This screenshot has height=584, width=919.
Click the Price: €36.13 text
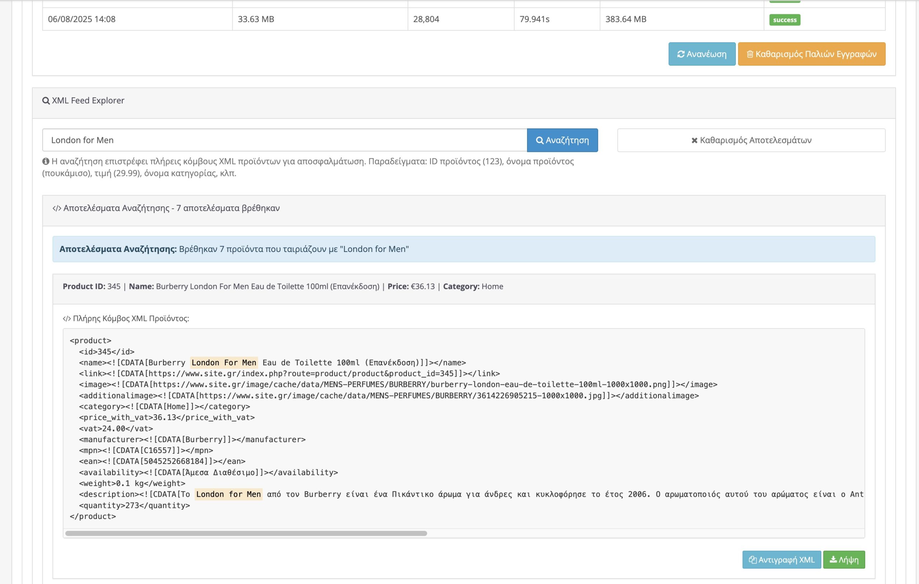click(x=411, y=286)
